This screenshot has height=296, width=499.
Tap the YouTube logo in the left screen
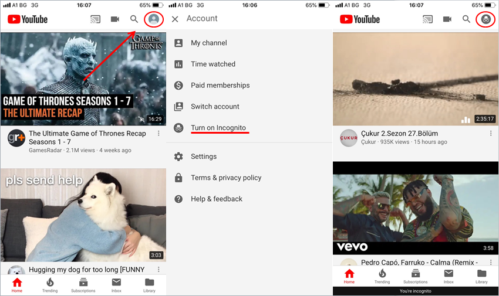tap(28, 19)
